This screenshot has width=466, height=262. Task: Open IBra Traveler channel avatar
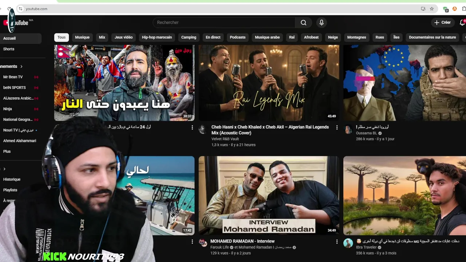point(348,243)
